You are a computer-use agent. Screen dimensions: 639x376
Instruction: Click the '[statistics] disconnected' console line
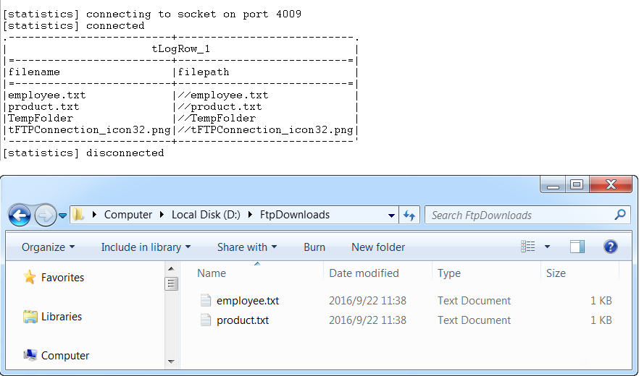point(83,153)
